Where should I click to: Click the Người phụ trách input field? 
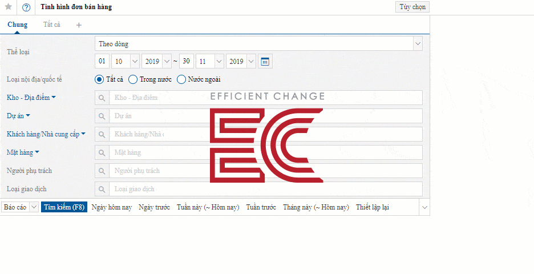click(266, 171)
